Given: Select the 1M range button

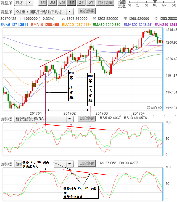Looking at the screenshot, I should pyautogui.click(x=43, y=2).
